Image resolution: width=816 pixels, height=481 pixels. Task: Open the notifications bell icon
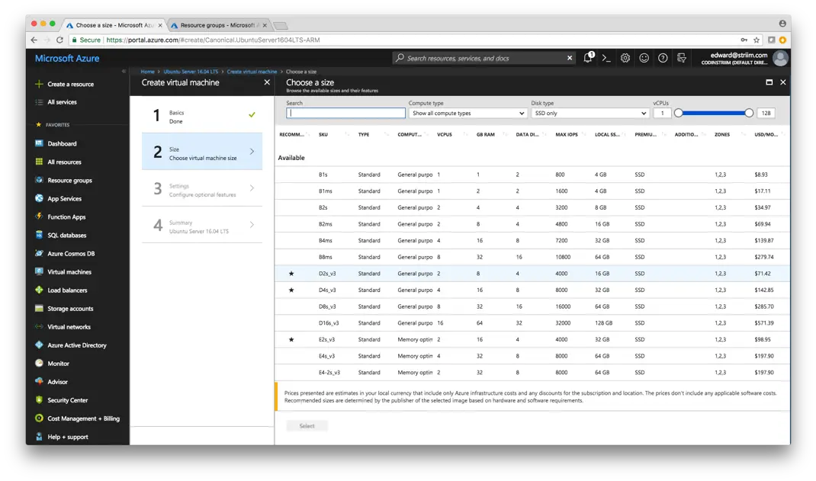click(x=588, y=58)
